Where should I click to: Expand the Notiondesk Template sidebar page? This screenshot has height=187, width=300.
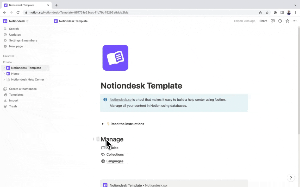[4, 68]
